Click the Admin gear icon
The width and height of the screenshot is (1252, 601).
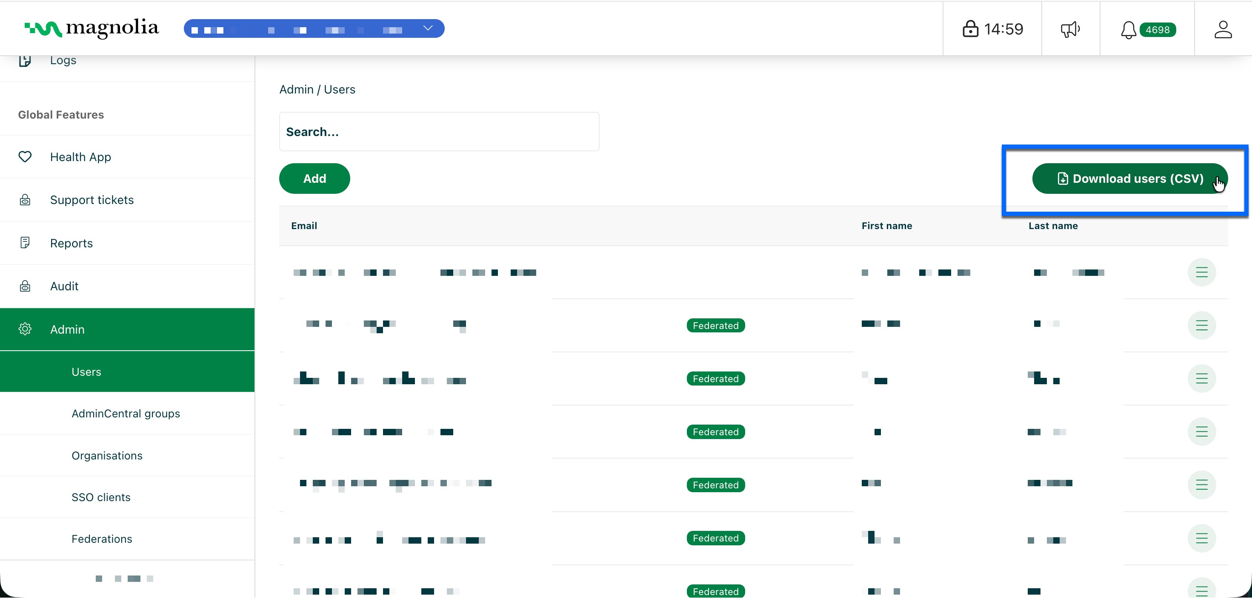tap(25, 329)
